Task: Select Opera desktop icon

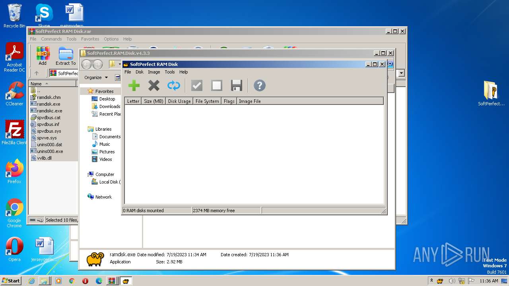Action: coord(14,249)
